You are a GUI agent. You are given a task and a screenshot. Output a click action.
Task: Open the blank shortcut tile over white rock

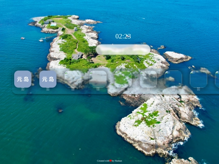click(x=73, y=79)
